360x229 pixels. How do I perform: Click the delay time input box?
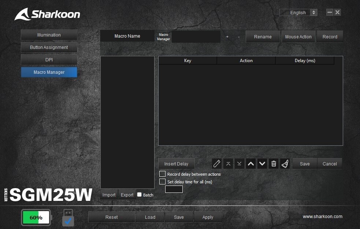pyautogui.click(x=174, y=189)
